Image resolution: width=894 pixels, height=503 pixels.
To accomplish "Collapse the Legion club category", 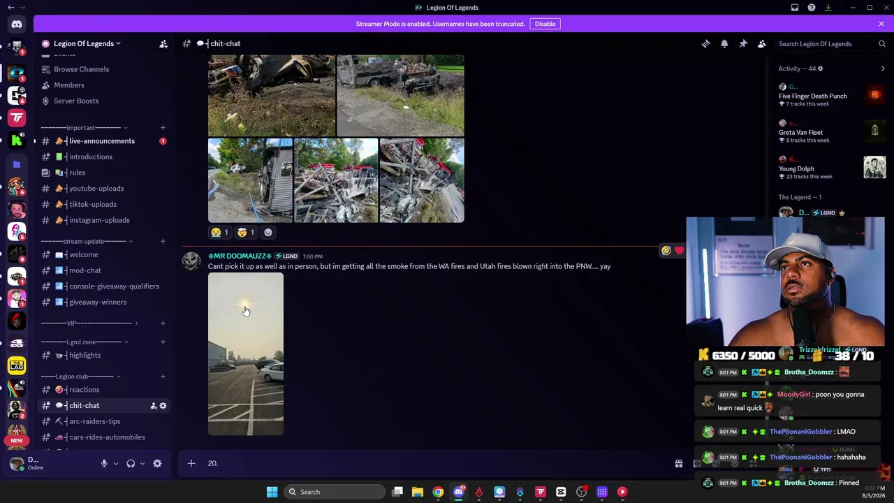I will (81, 377).
